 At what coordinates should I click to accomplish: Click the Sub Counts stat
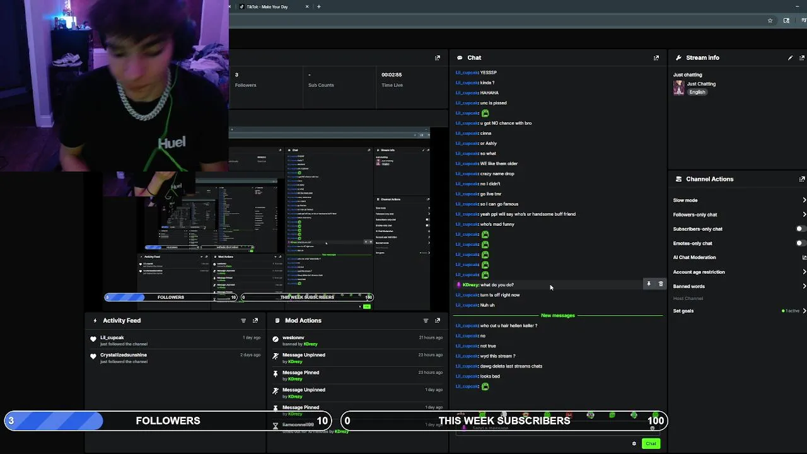click(x=321, y=79)
